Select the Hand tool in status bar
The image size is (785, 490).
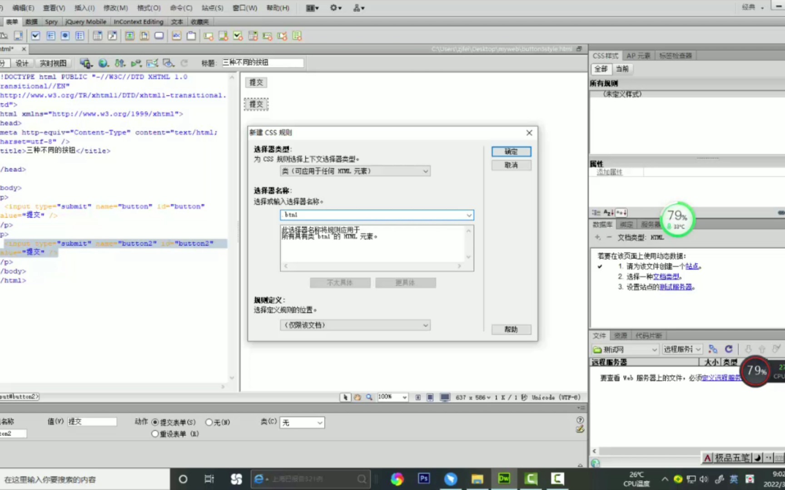(x=358, y=397)
